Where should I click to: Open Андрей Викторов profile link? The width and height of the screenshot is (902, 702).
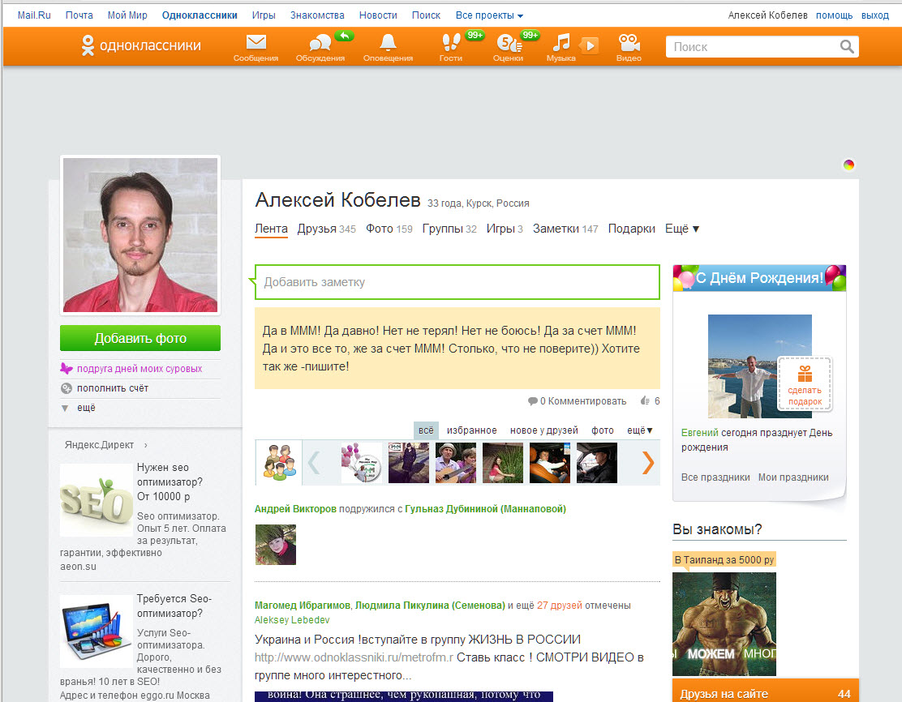click(x=295, y=509)
